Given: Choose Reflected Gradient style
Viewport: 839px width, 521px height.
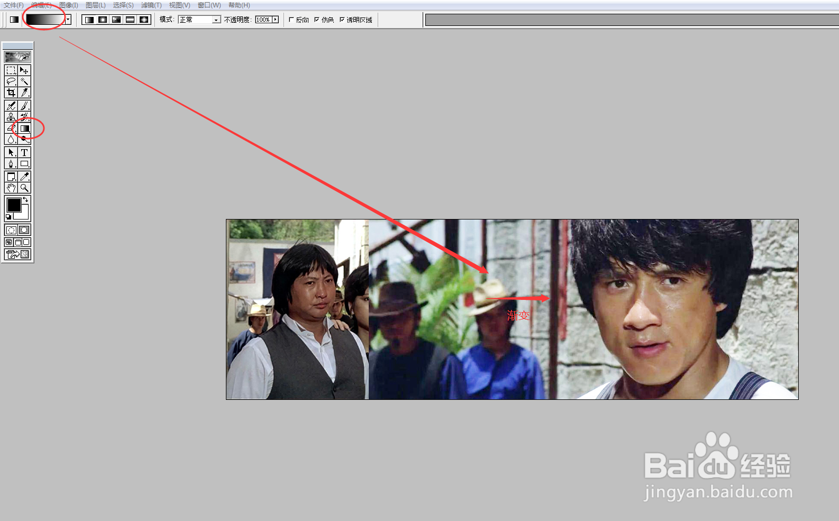Looking at the screenshot, I should [131, 20].
